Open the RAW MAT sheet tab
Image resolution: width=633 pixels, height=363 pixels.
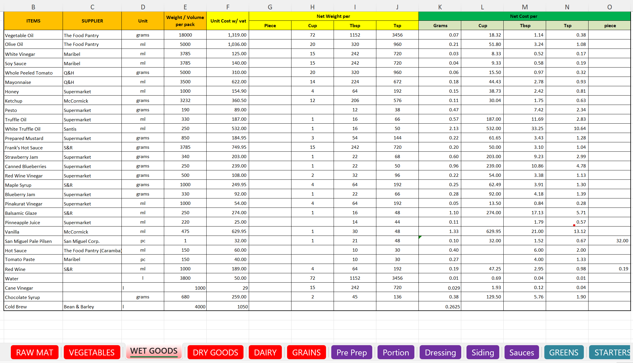35,352
